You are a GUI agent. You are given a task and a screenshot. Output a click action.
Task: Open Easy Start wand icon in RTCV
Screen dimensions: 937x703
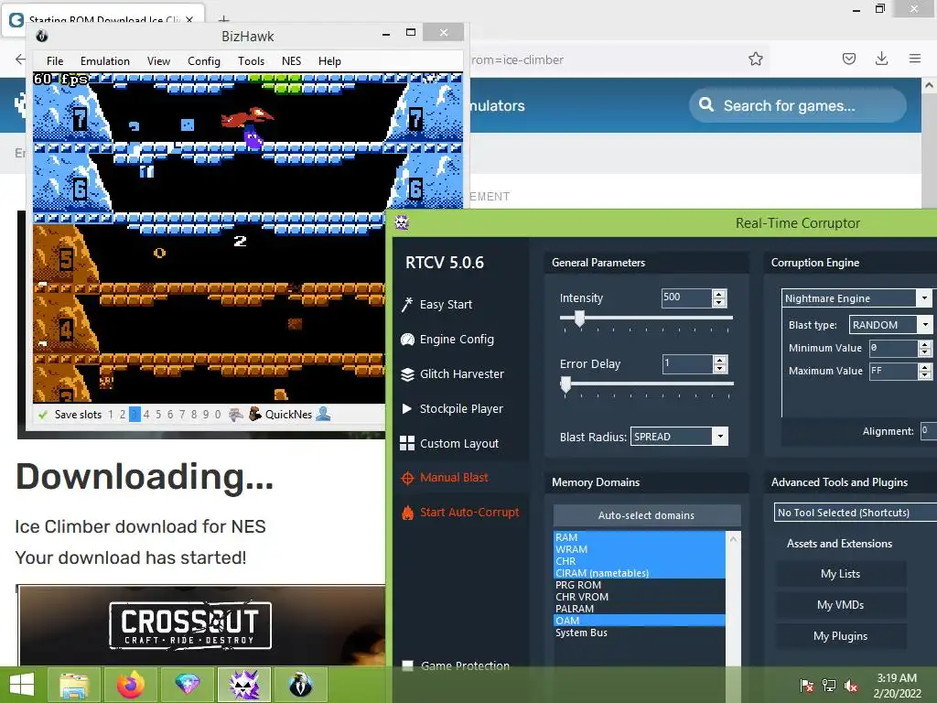pos(407,304)
